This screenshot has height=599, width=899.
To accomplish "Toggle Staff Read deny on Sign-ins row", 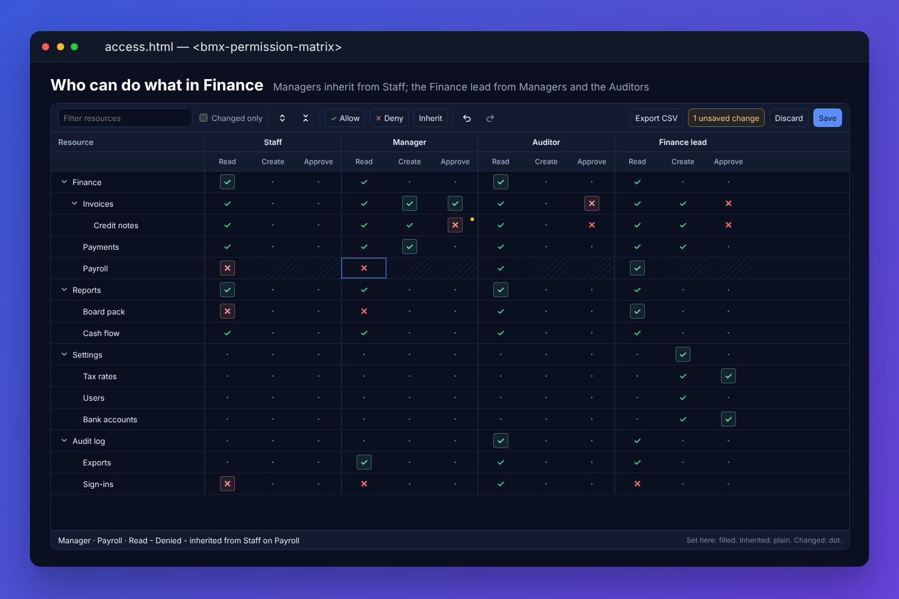I will point(227,484).
